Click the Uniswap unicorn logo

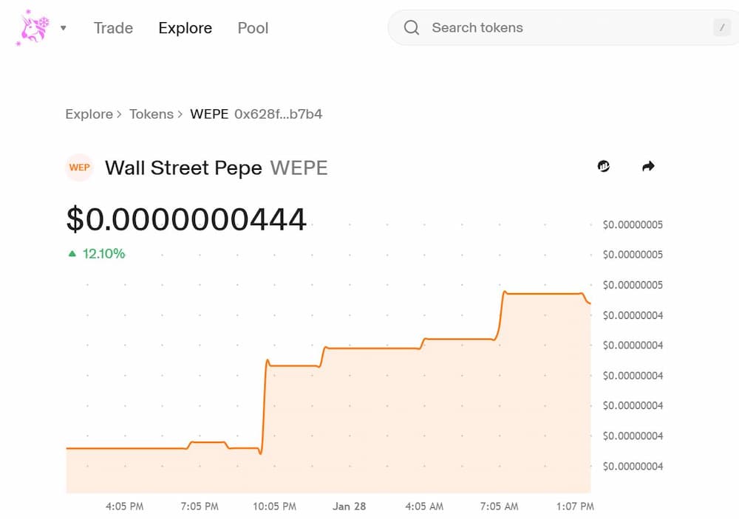click(33, 28)
